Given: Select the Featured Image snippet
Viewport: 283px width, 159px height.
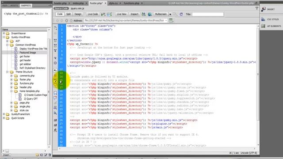Looking at the screenshot, I should 27,53.
